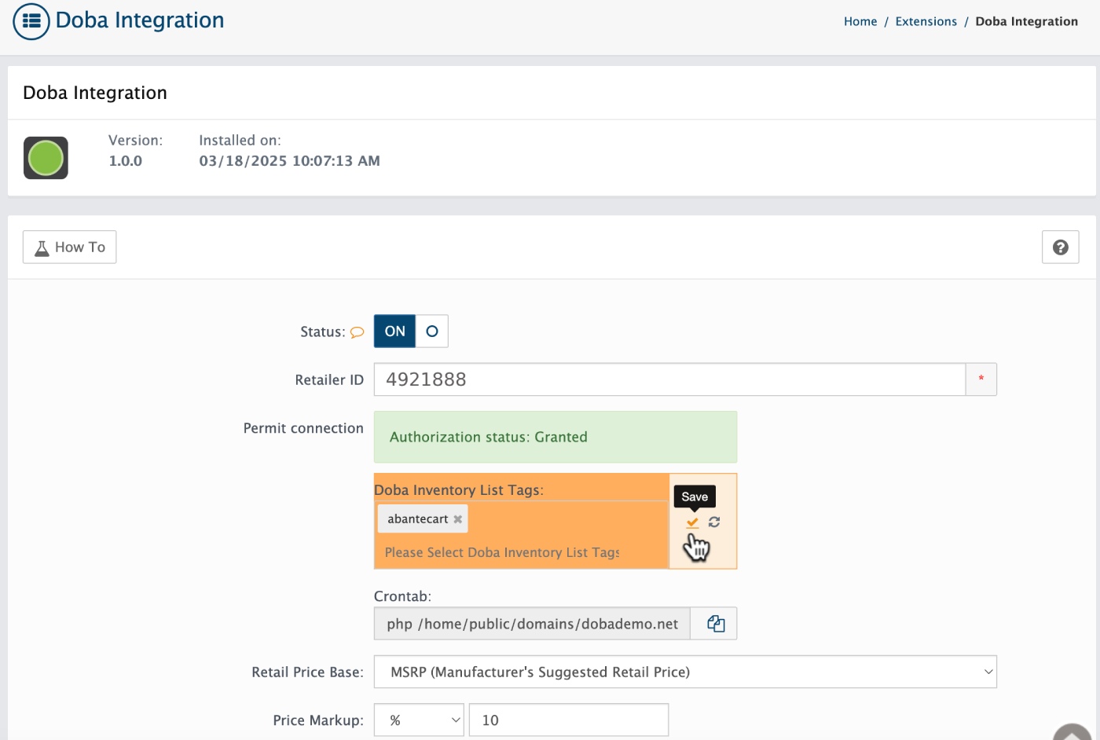Toggle the Status switch ON

[x=394, y=332]
